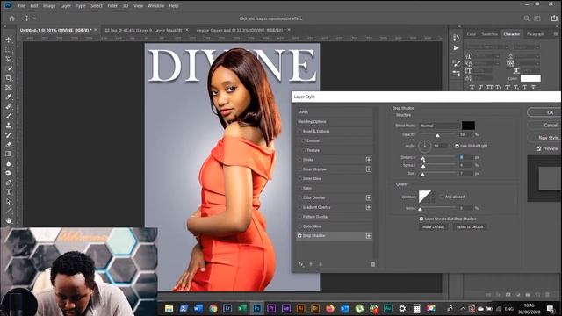
Task: Select the Rectangular Marquee tool
Action: point(9,49)
